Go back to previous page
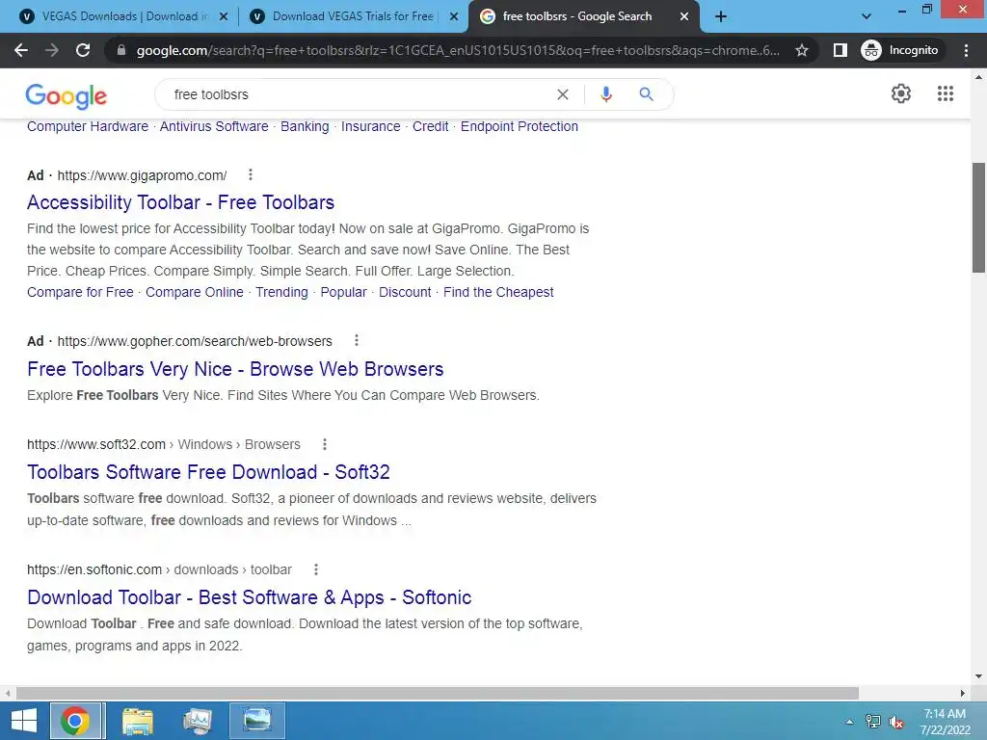This screenshot has width=987, height=740. pyautogui.click(x=21, y=50)
